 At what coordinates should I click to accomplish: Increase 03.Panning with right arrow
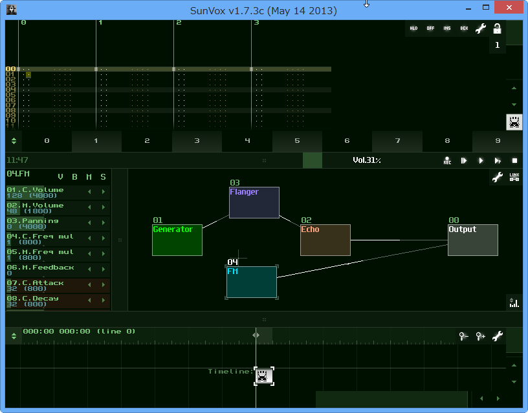104,222
